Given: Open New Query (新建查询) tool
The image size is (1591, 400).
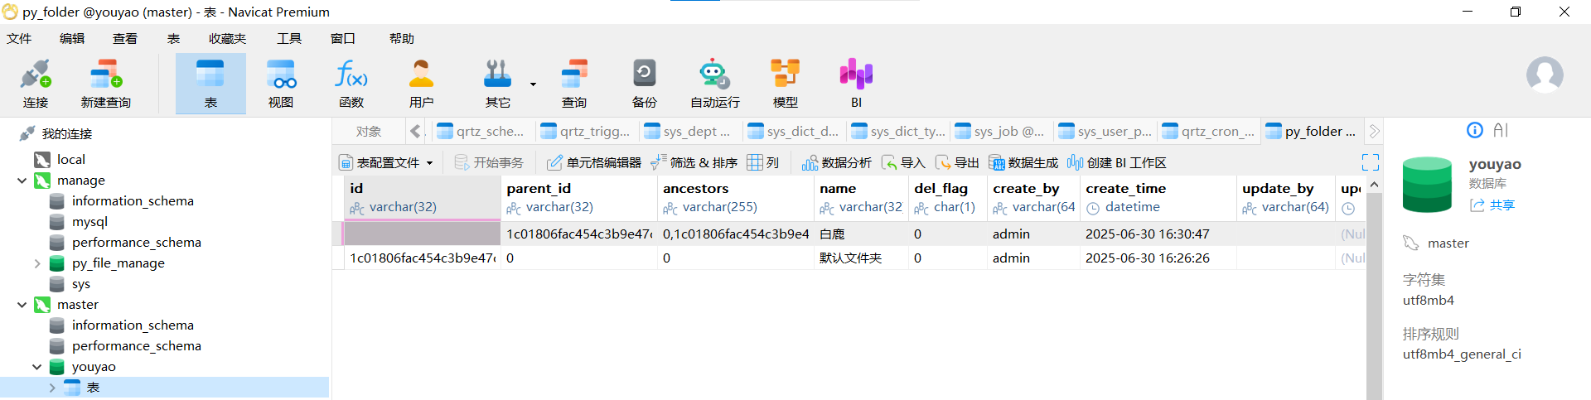Looking at the screenshot, I should (x=105, y=84).
